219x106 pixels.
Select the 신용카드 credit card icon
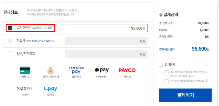point(25,70)
